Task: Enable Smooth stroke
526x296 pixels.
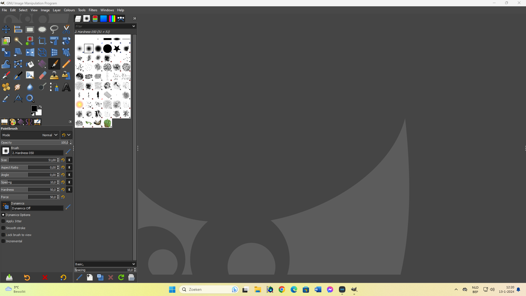Action: 3,228
